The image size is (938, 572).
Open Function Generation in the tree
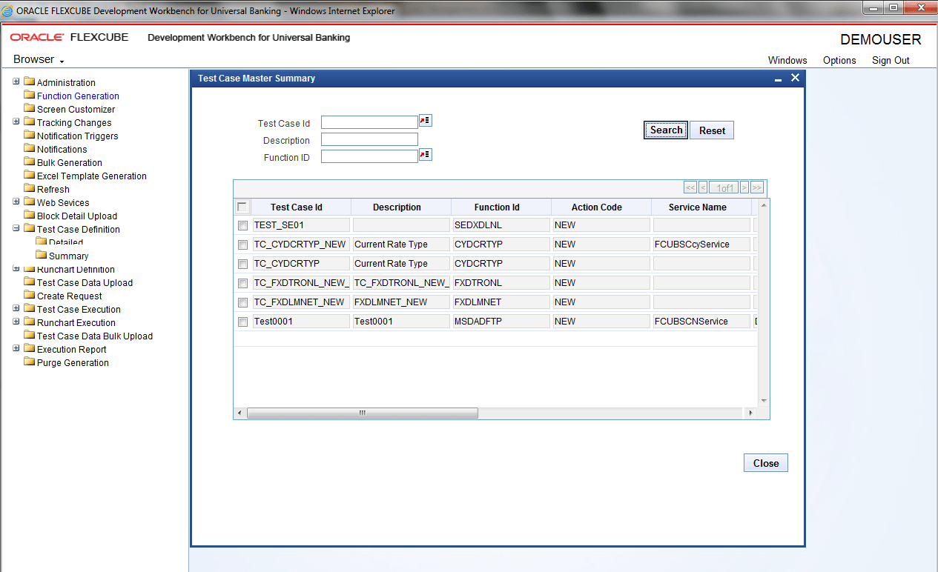coord(78,96)
